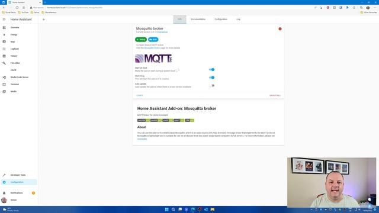The width and height of the screenshot is (379, 213).
Task: Open the Server bookmarks folder
Action: point(35,12)
